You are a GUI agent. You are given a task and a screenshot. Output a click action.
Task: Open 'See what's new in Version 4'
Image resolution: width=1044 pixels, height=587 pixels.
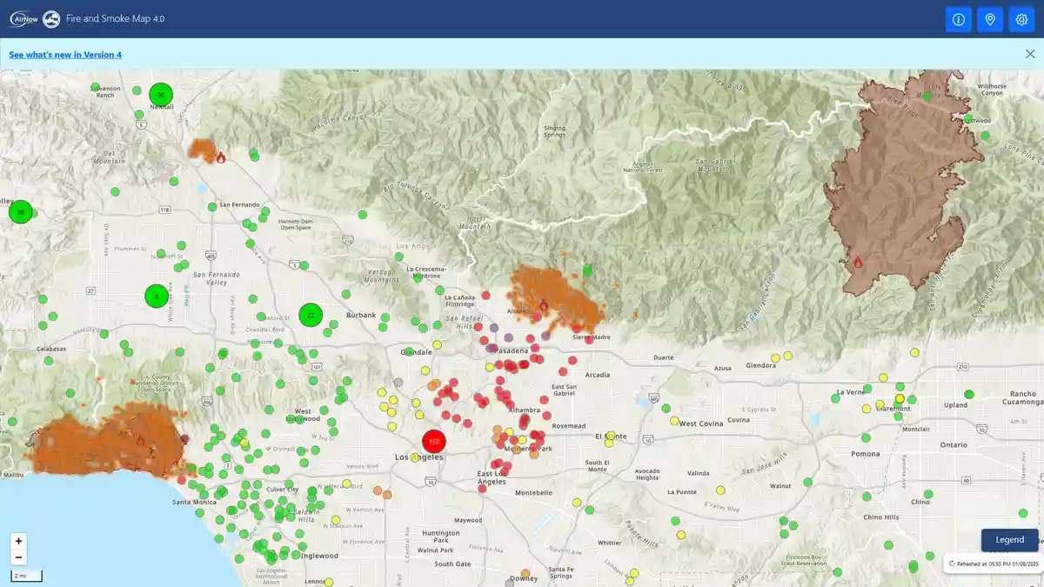65,55
